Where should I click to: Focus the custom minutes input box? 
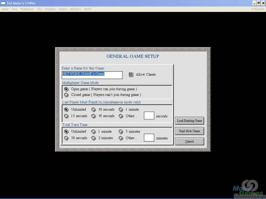click(149, 138)
